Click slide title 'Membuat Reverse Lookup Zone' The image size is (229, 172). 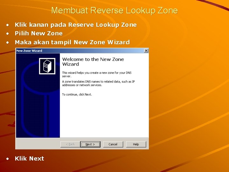click(x=114, y=11)
